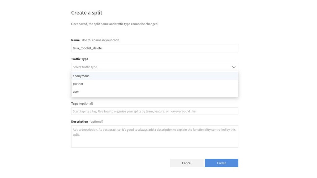Screen dimensions: 317x178
Task: Expand the Traffic Type chevron arrow
Action: (234, 67)
